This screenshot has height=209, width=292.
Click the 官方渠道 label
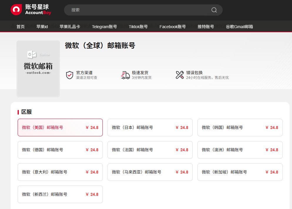pos(84,73)
